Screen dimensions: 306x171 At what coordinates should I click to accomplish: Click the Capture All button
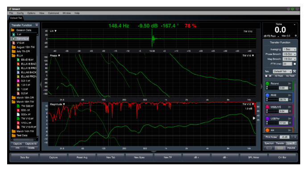click(x=31, y=144)
